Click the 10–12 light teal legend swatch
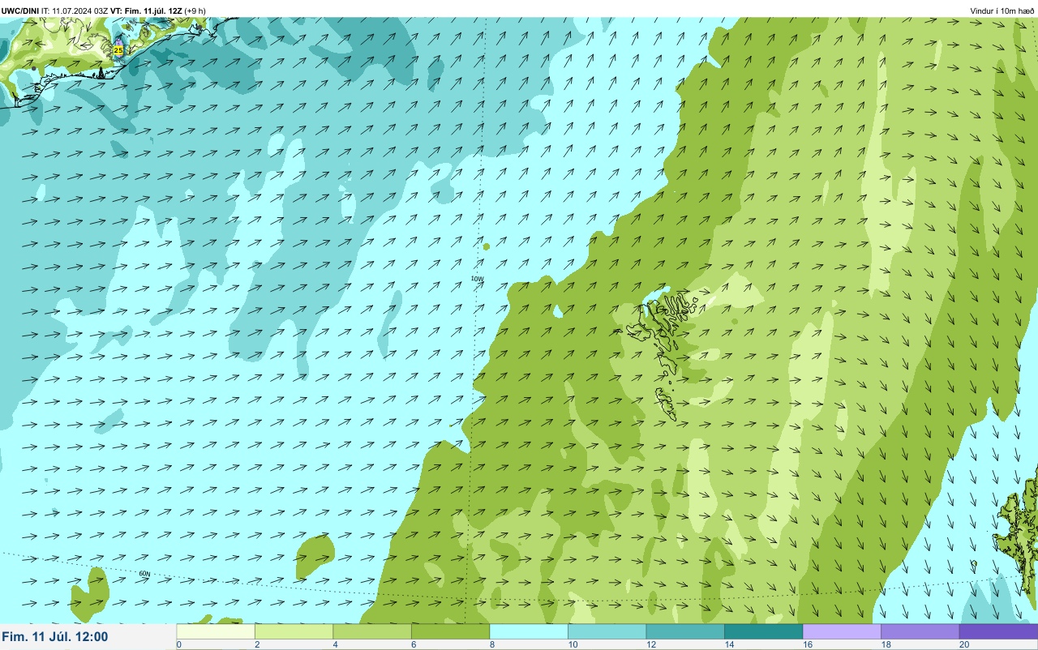Viewport: 1038px width, 650px height. 607,631
